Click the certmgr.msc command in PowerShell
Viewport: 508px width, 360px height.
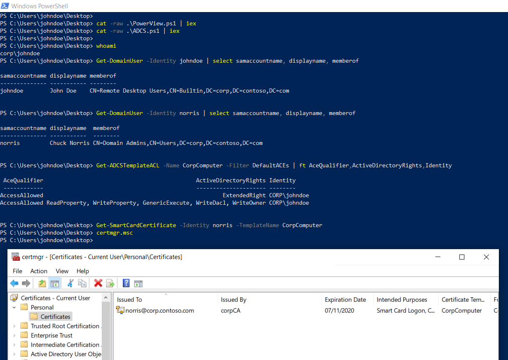(x=115, y=233)
